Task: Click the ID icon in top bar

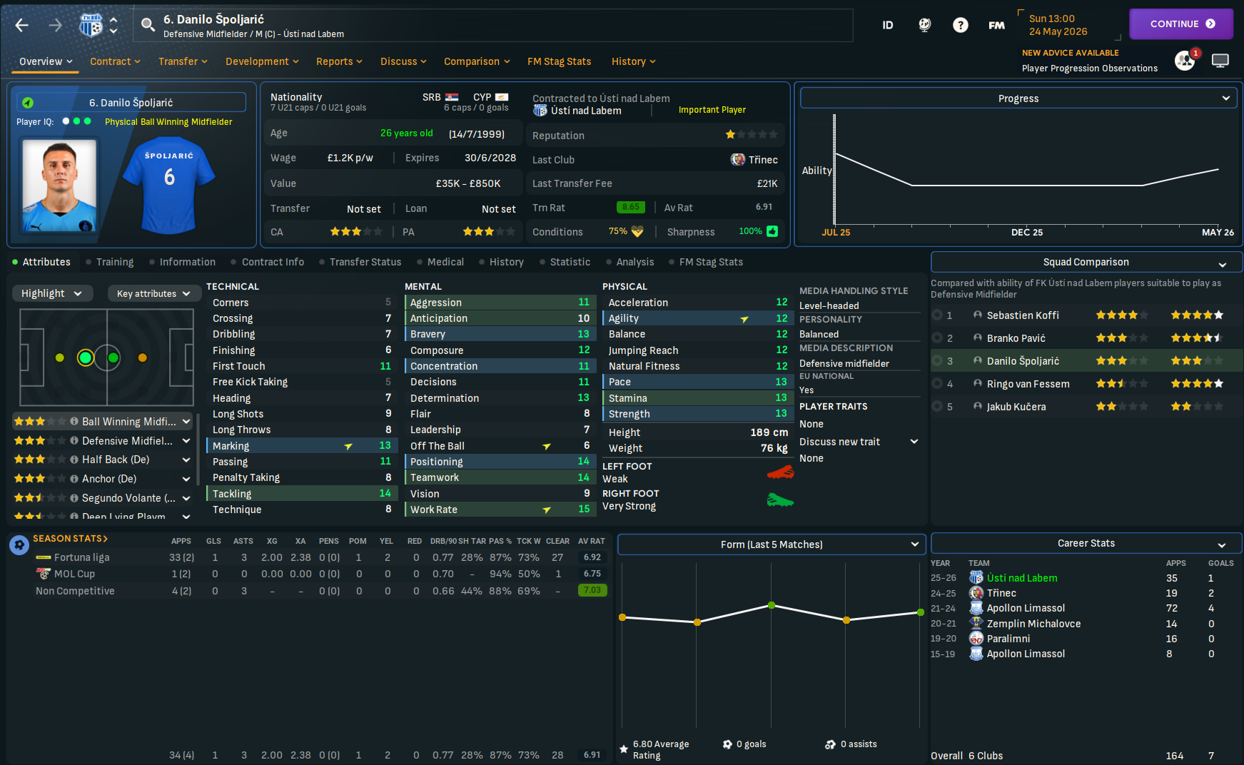Action: pyautogui.click(x=887, y=25)
